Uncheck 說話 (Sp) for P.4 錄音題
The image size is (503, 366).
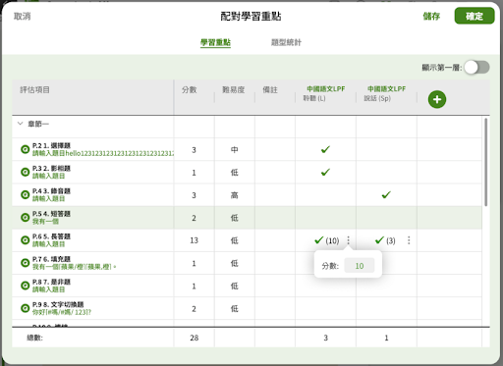click(386, 195)
